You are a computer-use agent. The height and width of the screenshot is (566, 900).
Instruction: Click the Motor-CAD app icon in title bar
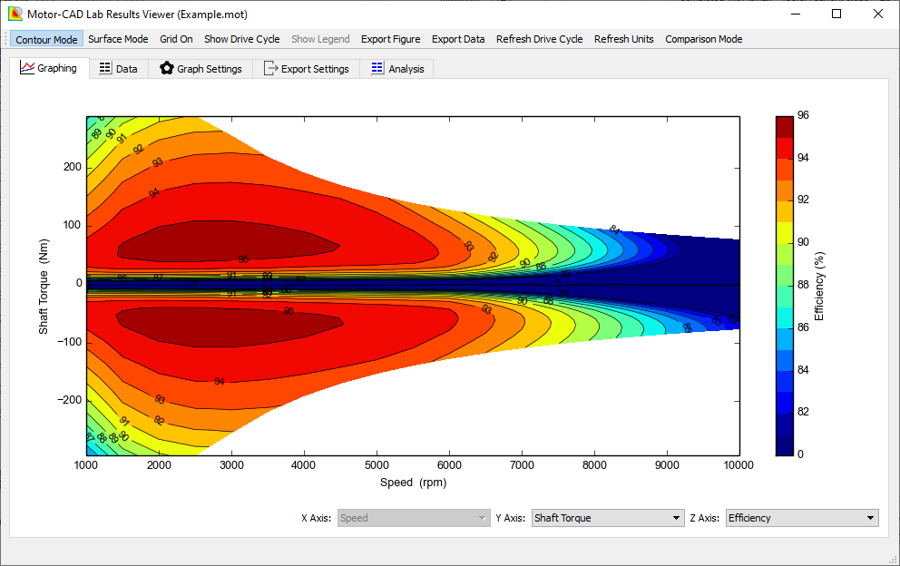pos(15,14)
